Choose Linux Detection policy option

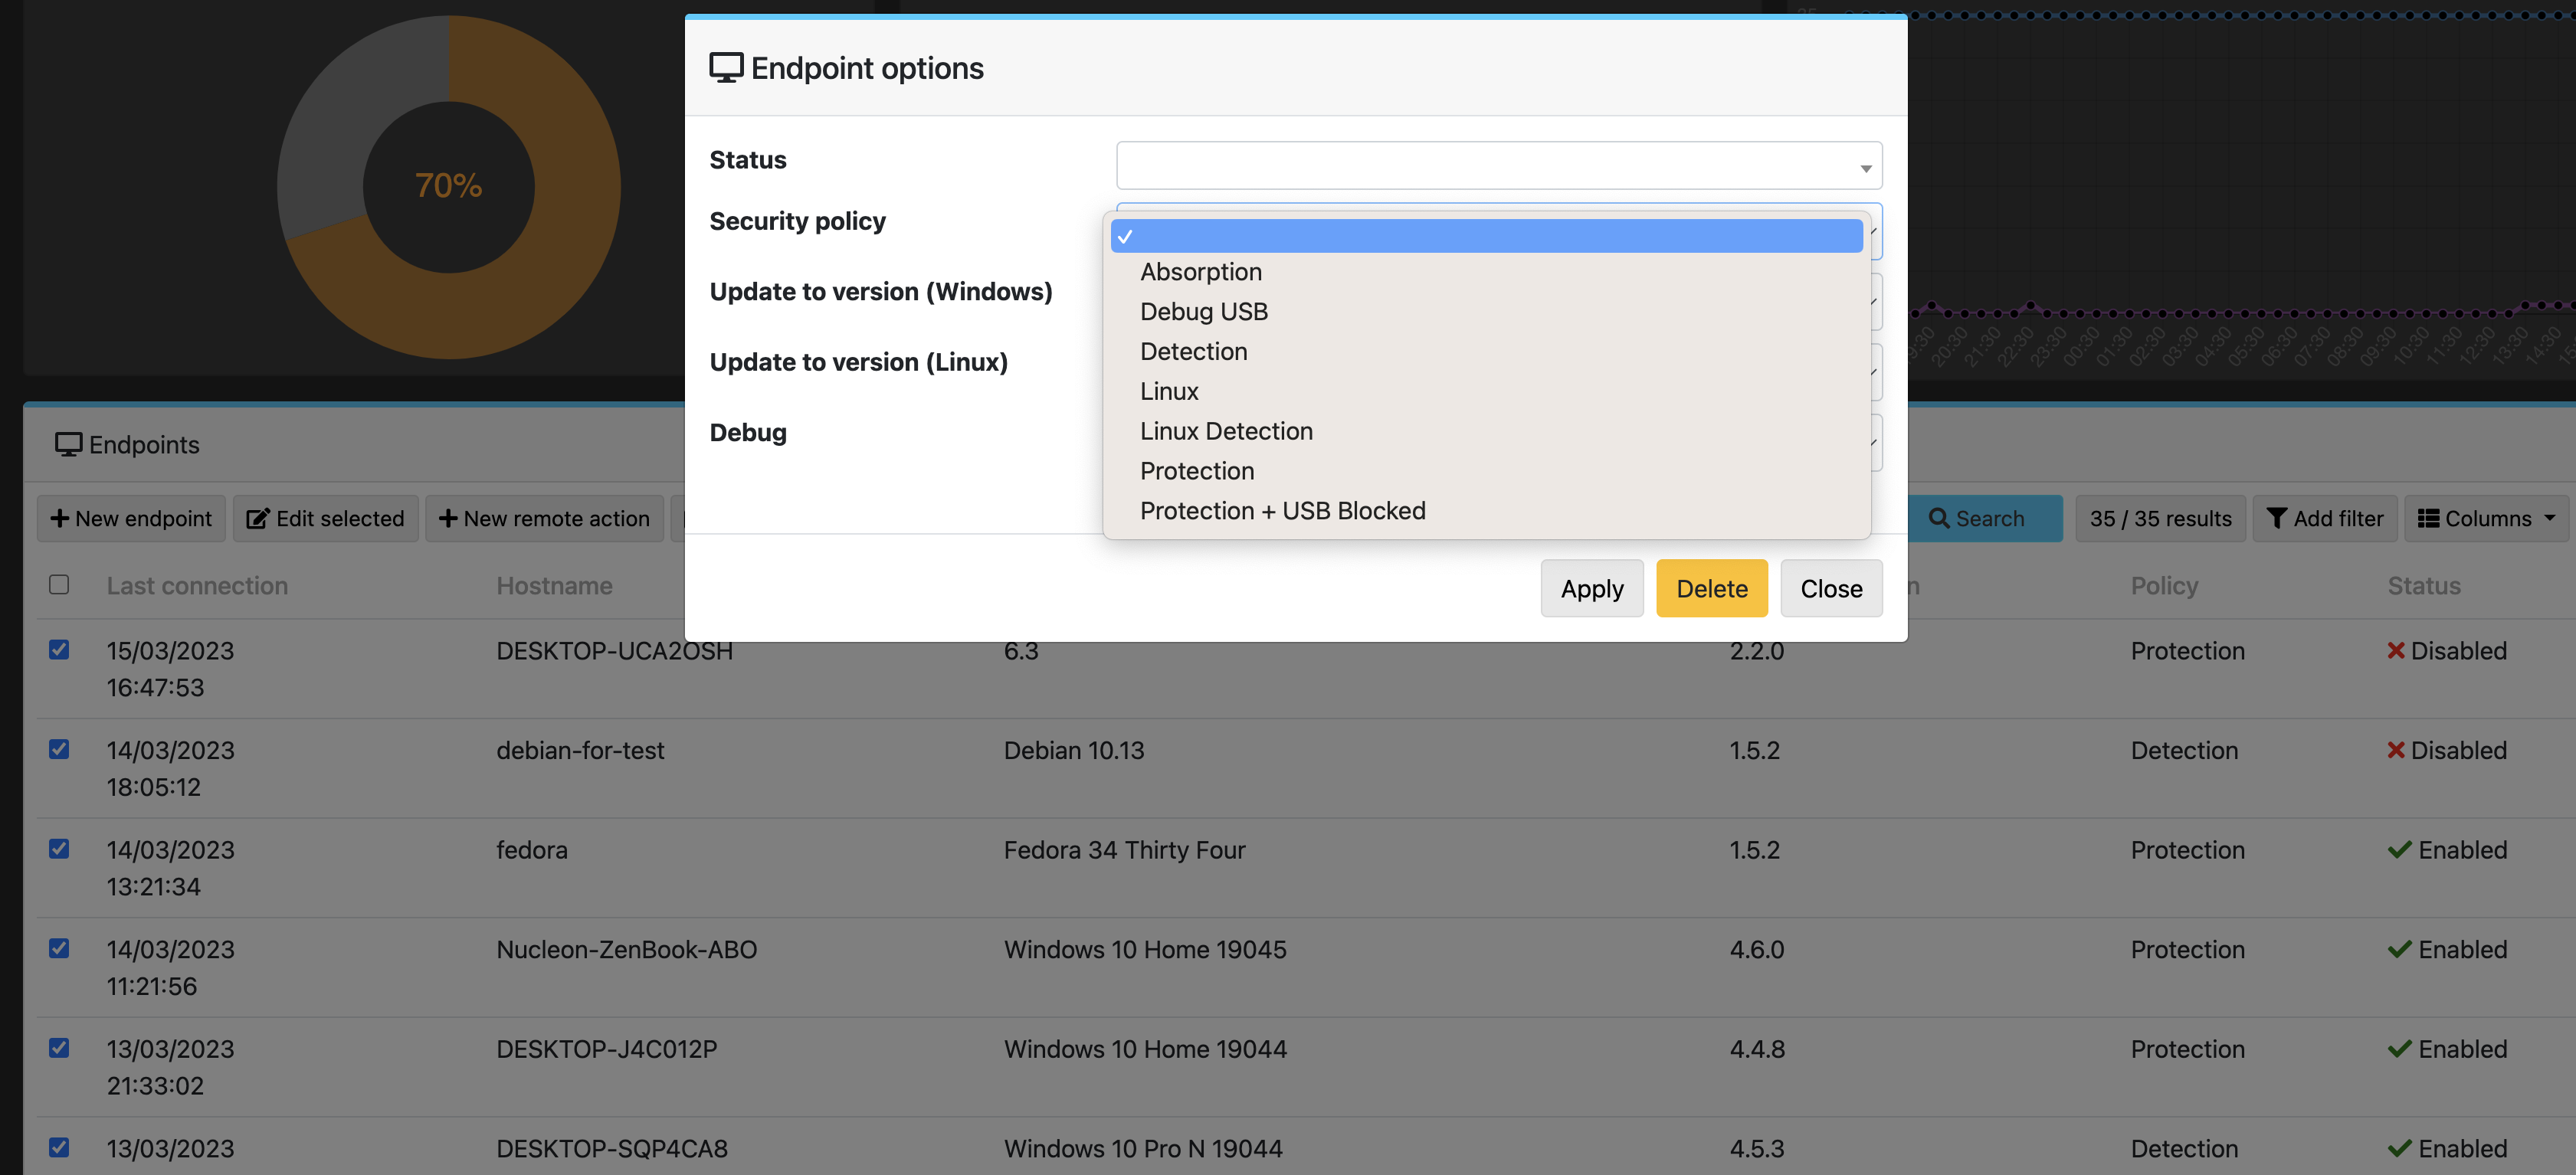pos(1226,431)
